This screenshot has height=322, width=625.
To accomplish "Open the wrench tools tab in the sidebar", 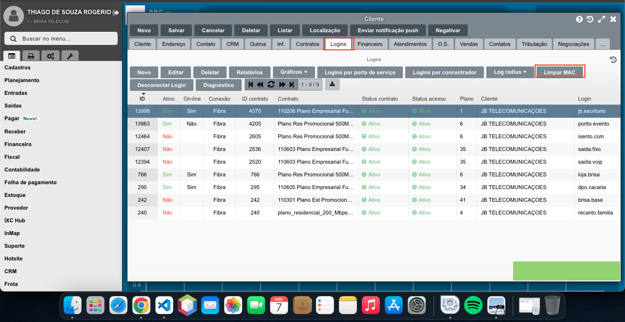I will 70,56.
